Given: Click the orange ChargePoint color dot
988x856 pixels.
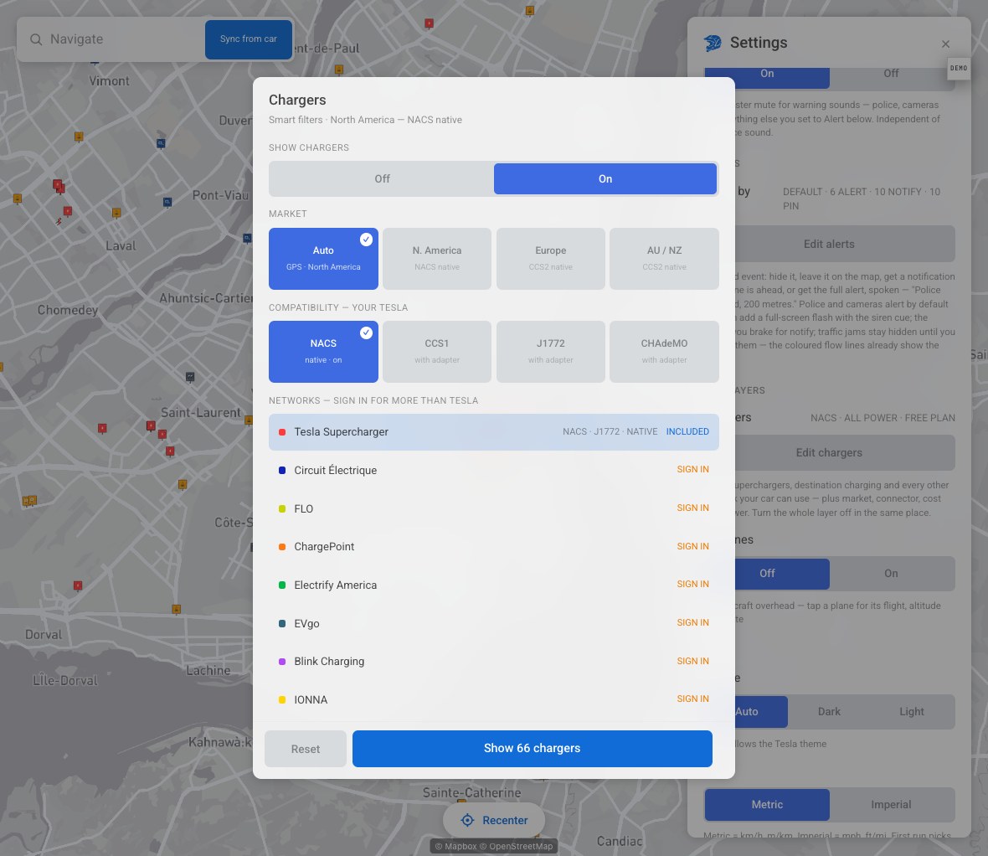Looking at the screenshot, I should [282, 546].
